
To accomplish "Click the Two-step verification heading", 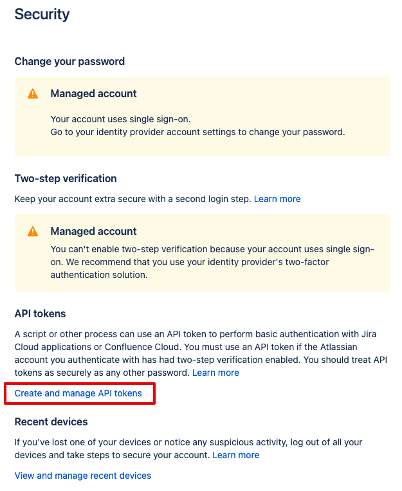I will 66,178.
